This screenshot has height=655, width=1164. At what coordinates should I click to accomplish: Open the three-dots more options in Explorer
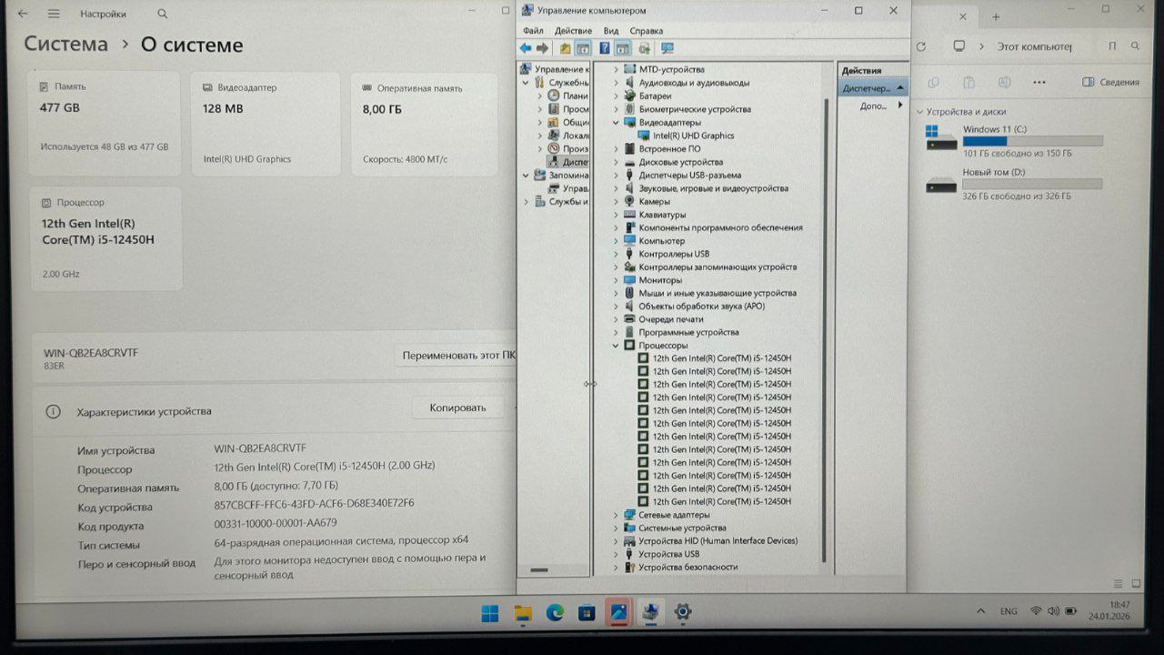click(1039, 82)
